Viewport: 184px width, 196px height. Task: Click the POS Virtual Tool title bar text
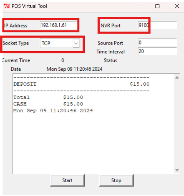[x=29, y=6]
